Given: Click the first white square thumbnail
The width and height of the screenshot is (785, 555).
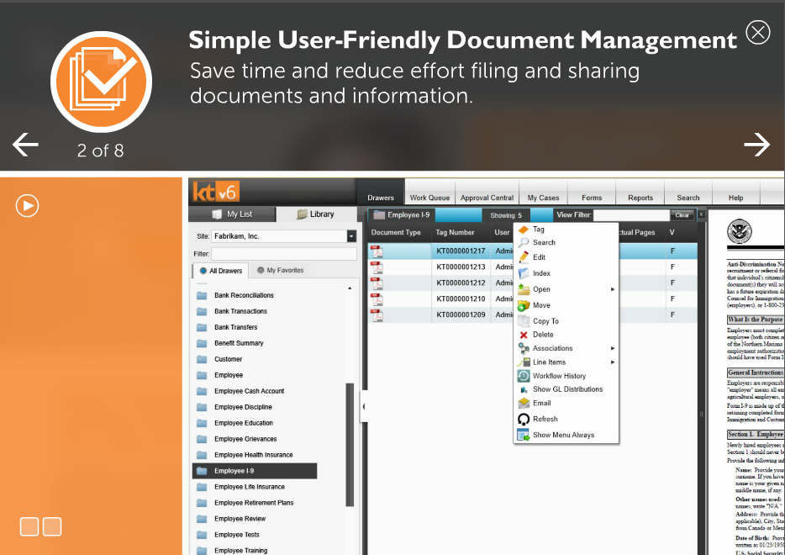Looking at the screenshot, I should click(x=29, y=526).
